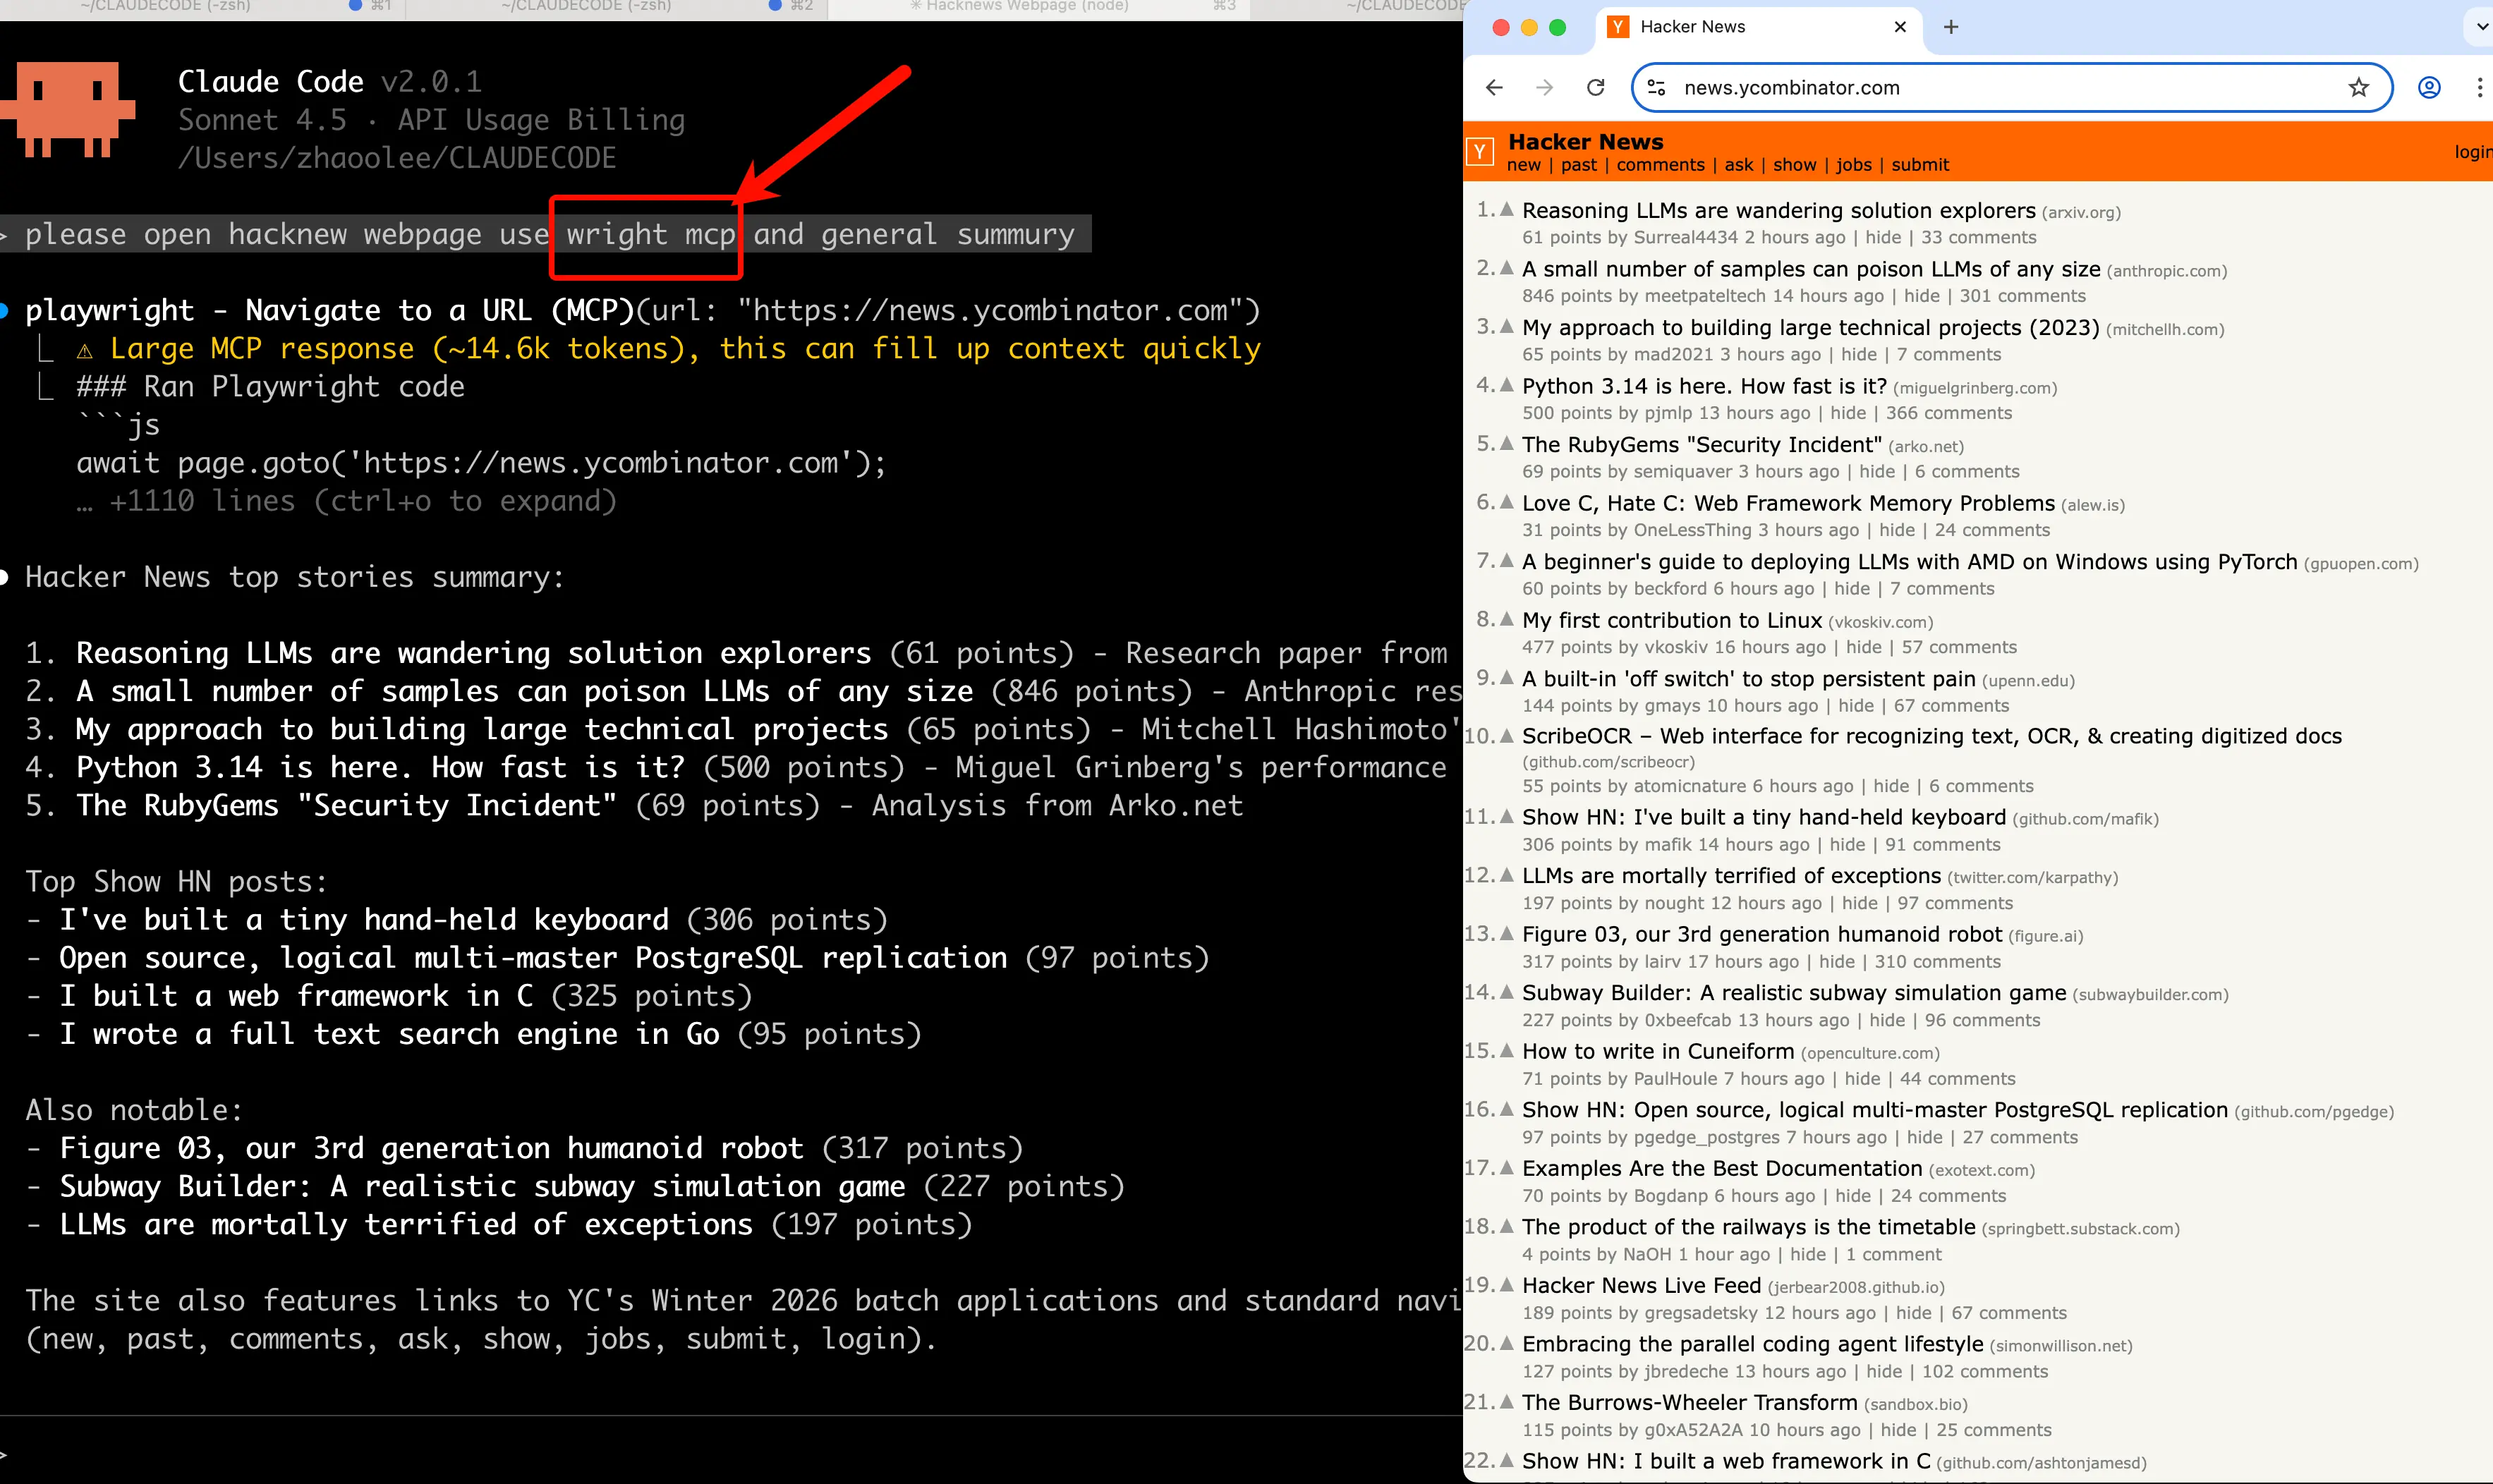
Task: Bookmark page with the star icon
Action: (2359, 88)
